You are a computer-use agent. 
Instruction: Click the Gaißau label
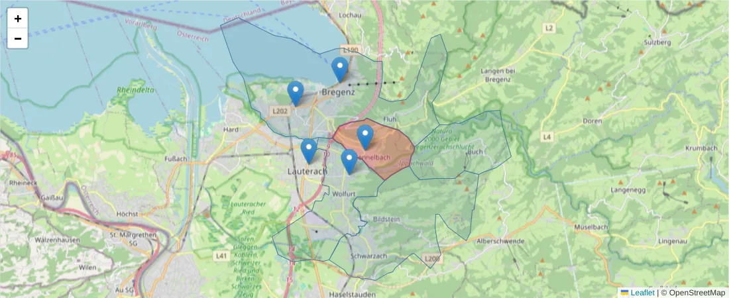pos(51,197)
